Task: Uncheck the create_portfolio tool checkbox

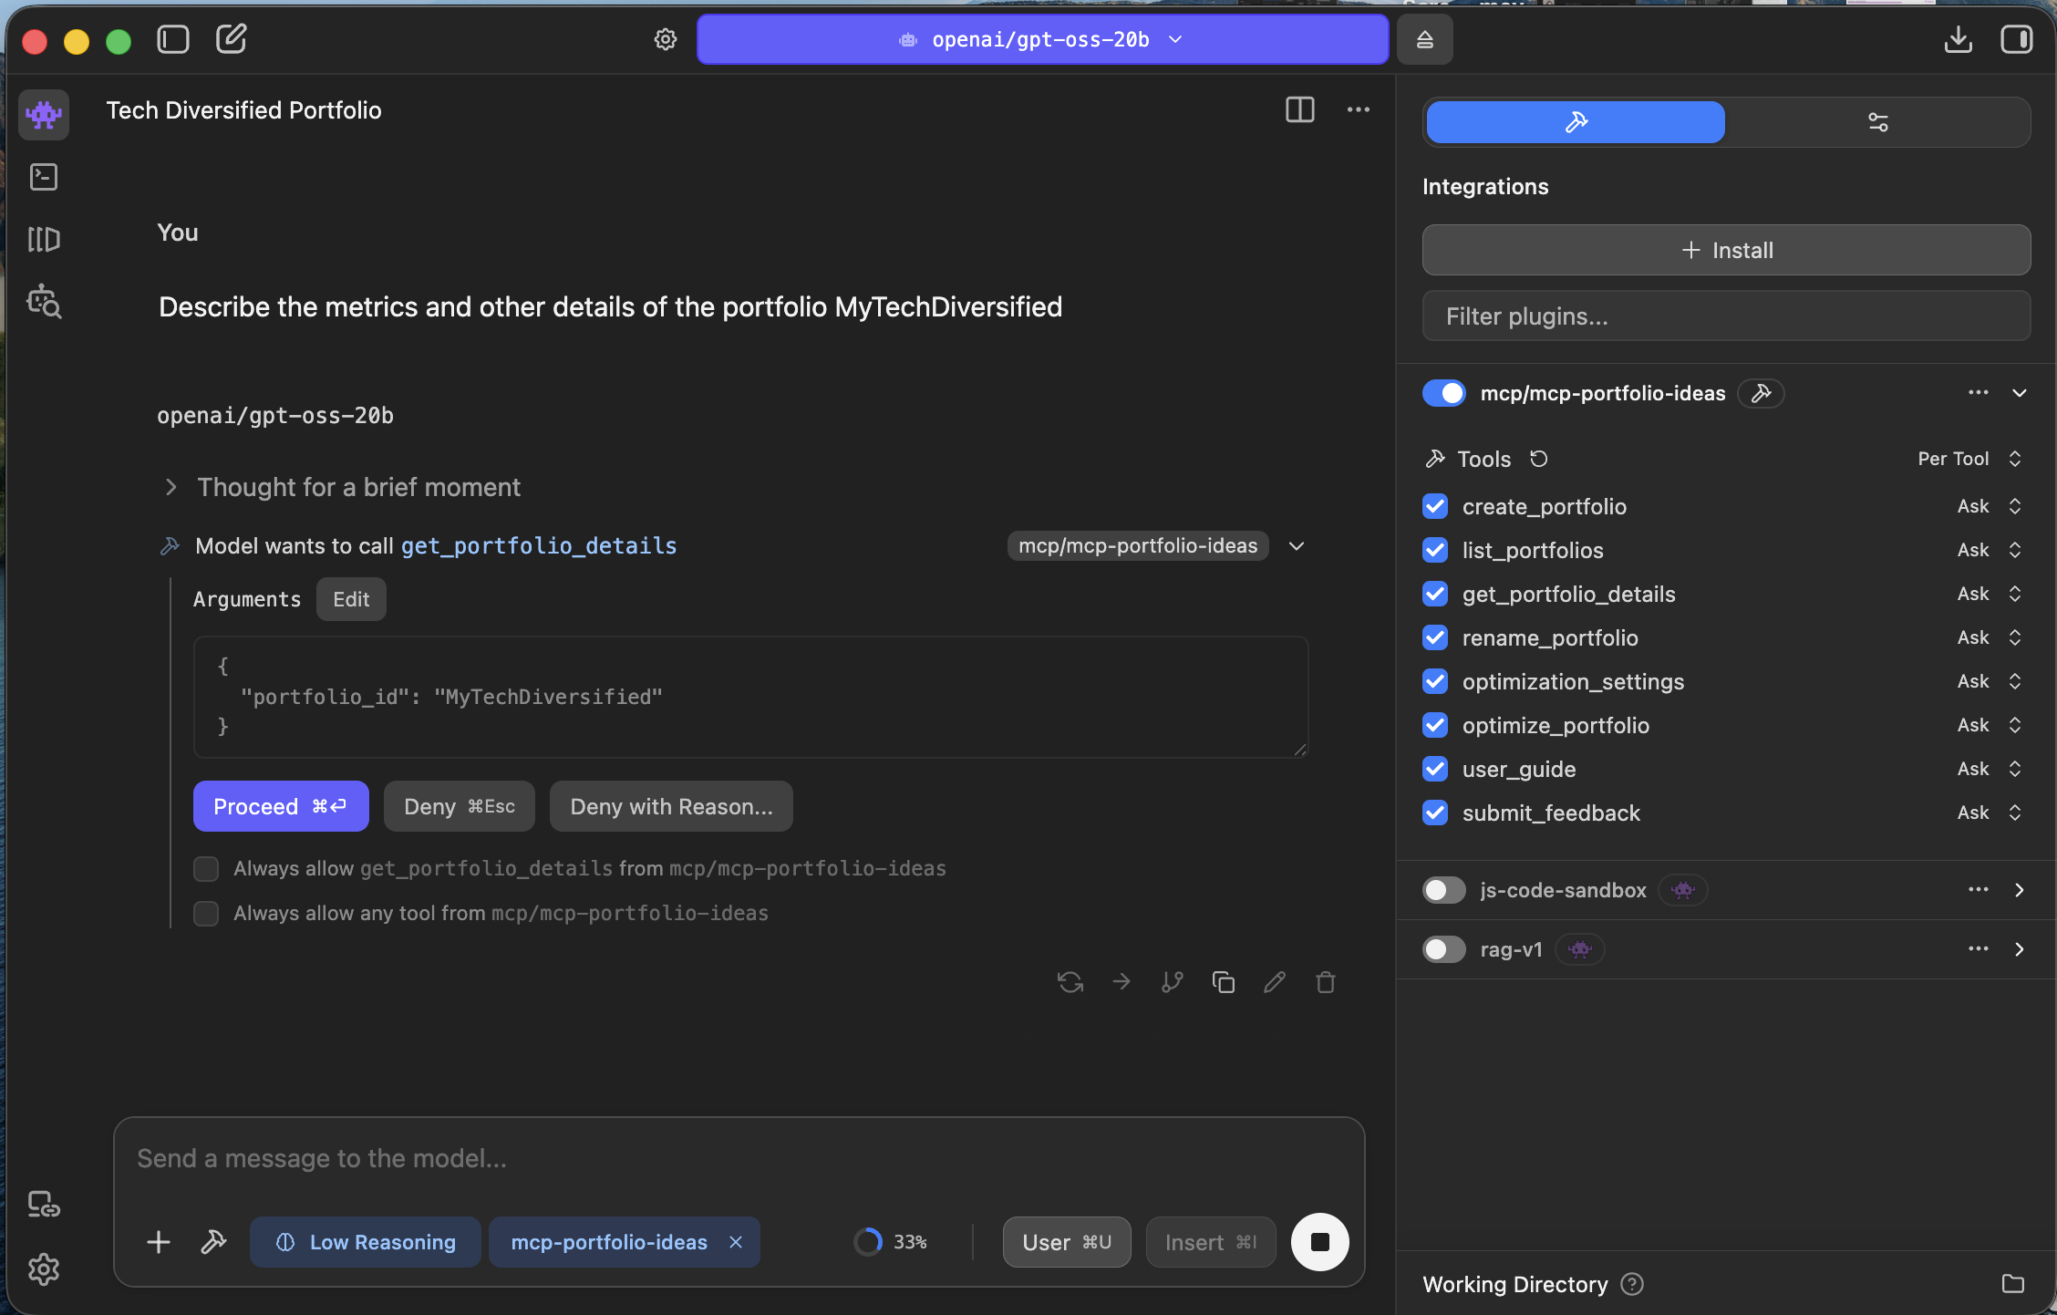Action: pyautogui.click(x=1435, y=506)
